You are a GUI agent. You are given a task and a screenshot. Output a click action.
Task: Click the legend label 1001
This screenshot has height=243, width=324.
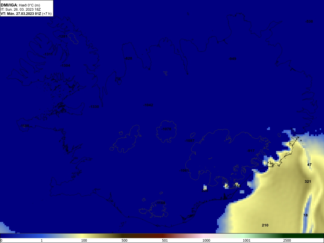tap(247, 240)
